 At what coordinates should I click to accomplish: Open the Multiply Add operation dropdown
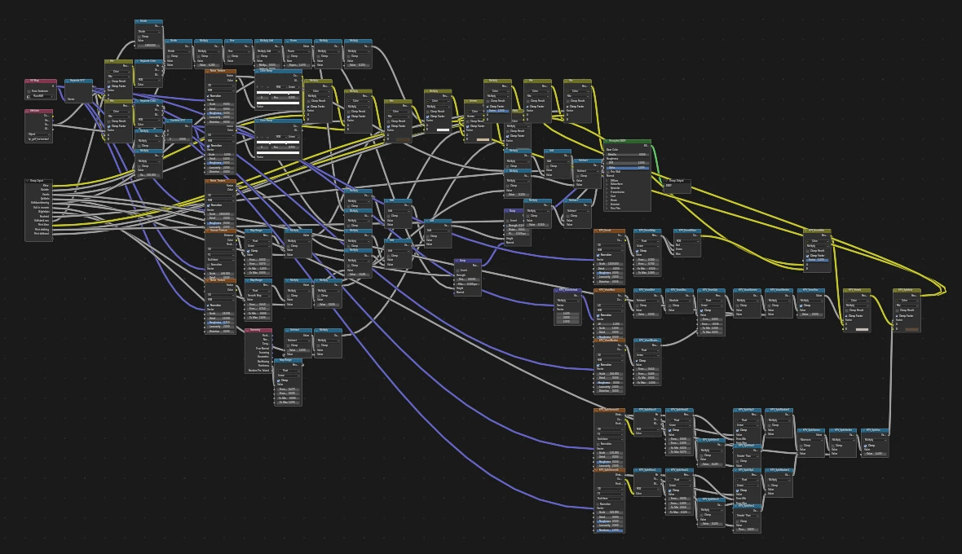pyautogui.click(x=269, y=51)
